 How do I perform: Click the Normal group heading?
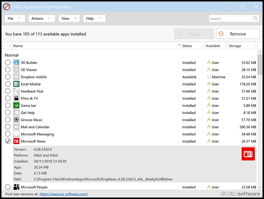pos(12,55)
